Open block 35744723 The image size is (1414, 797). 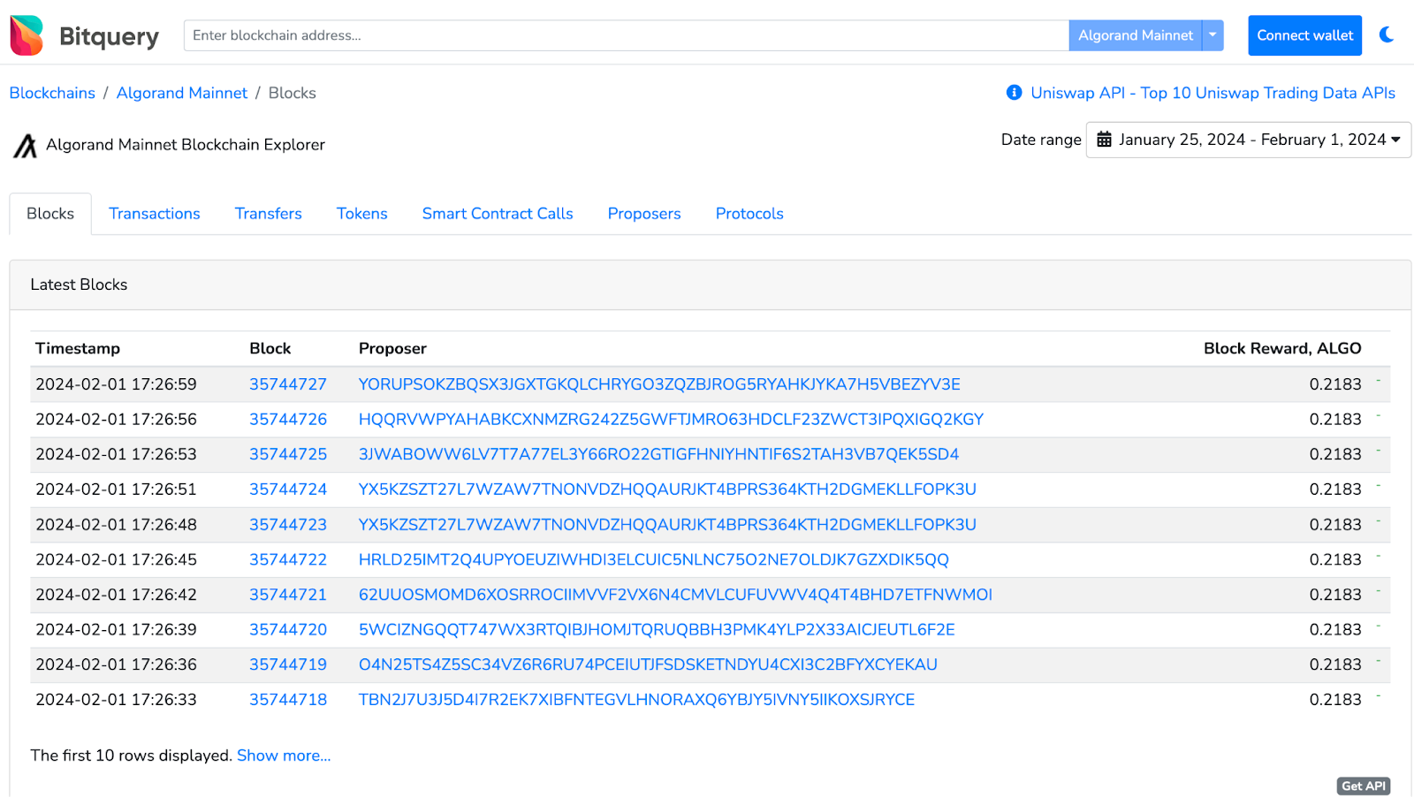(288, 525)
